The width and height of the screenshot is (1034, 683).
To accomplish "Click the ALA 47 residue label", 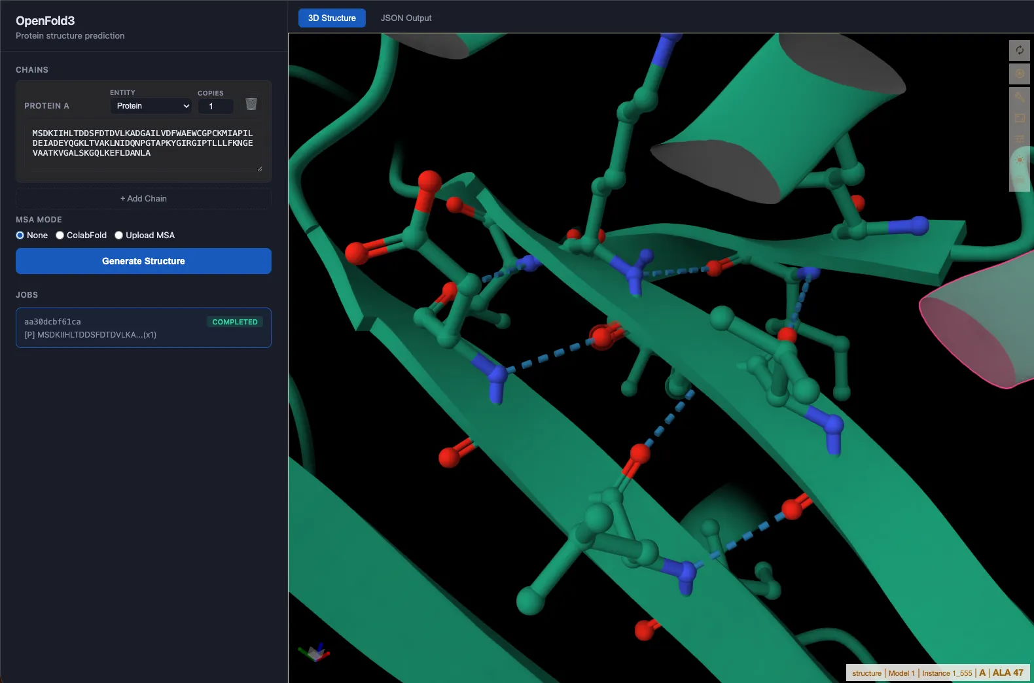I will click(1008, 673).
